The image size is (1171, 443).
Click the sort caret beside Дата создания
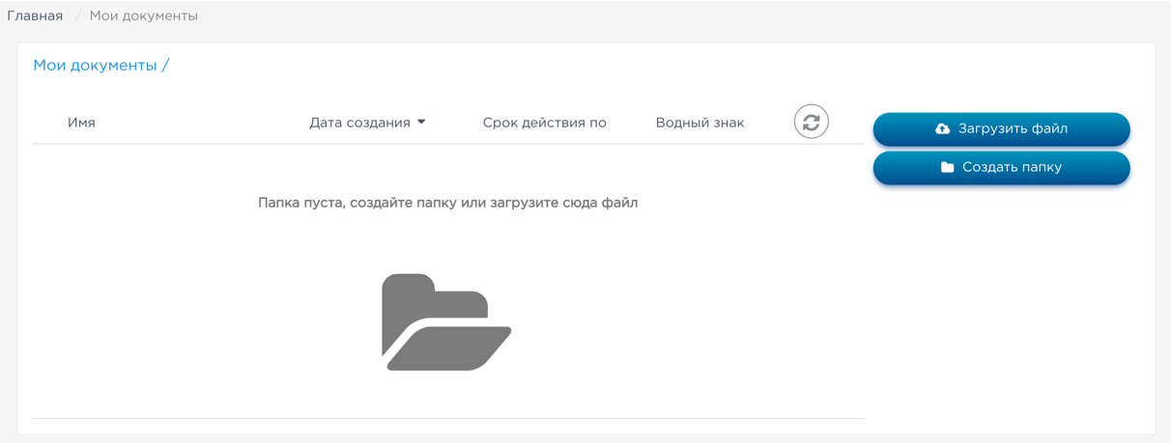421,123
